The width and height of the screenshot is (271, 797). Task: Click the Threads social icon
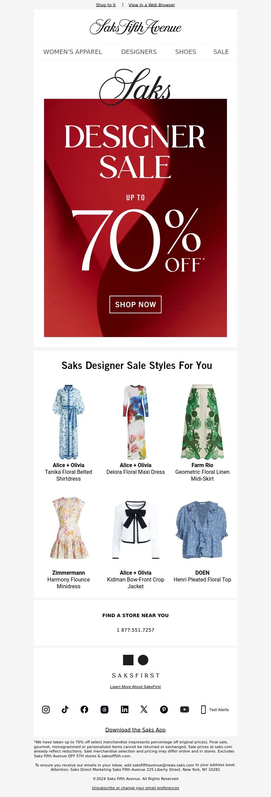tap(104, 709)
